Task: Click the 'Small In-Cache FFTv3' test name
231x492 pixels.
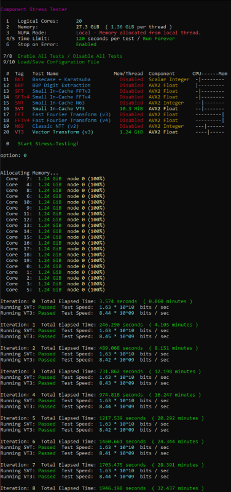Action: point(61,91)
